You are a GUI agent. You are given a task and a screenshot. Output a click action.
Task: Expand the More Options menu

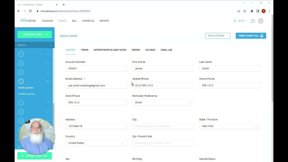[x=218, y=36]
